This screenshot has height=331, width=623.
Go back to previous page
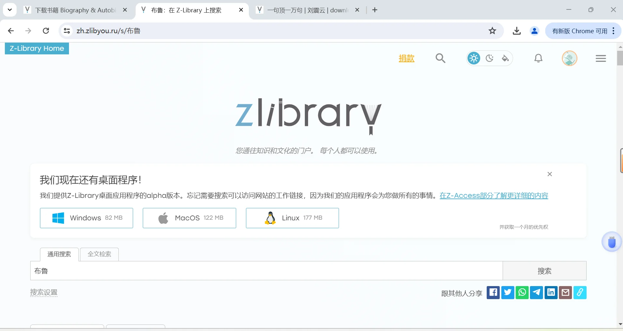(x=11, y=31)
